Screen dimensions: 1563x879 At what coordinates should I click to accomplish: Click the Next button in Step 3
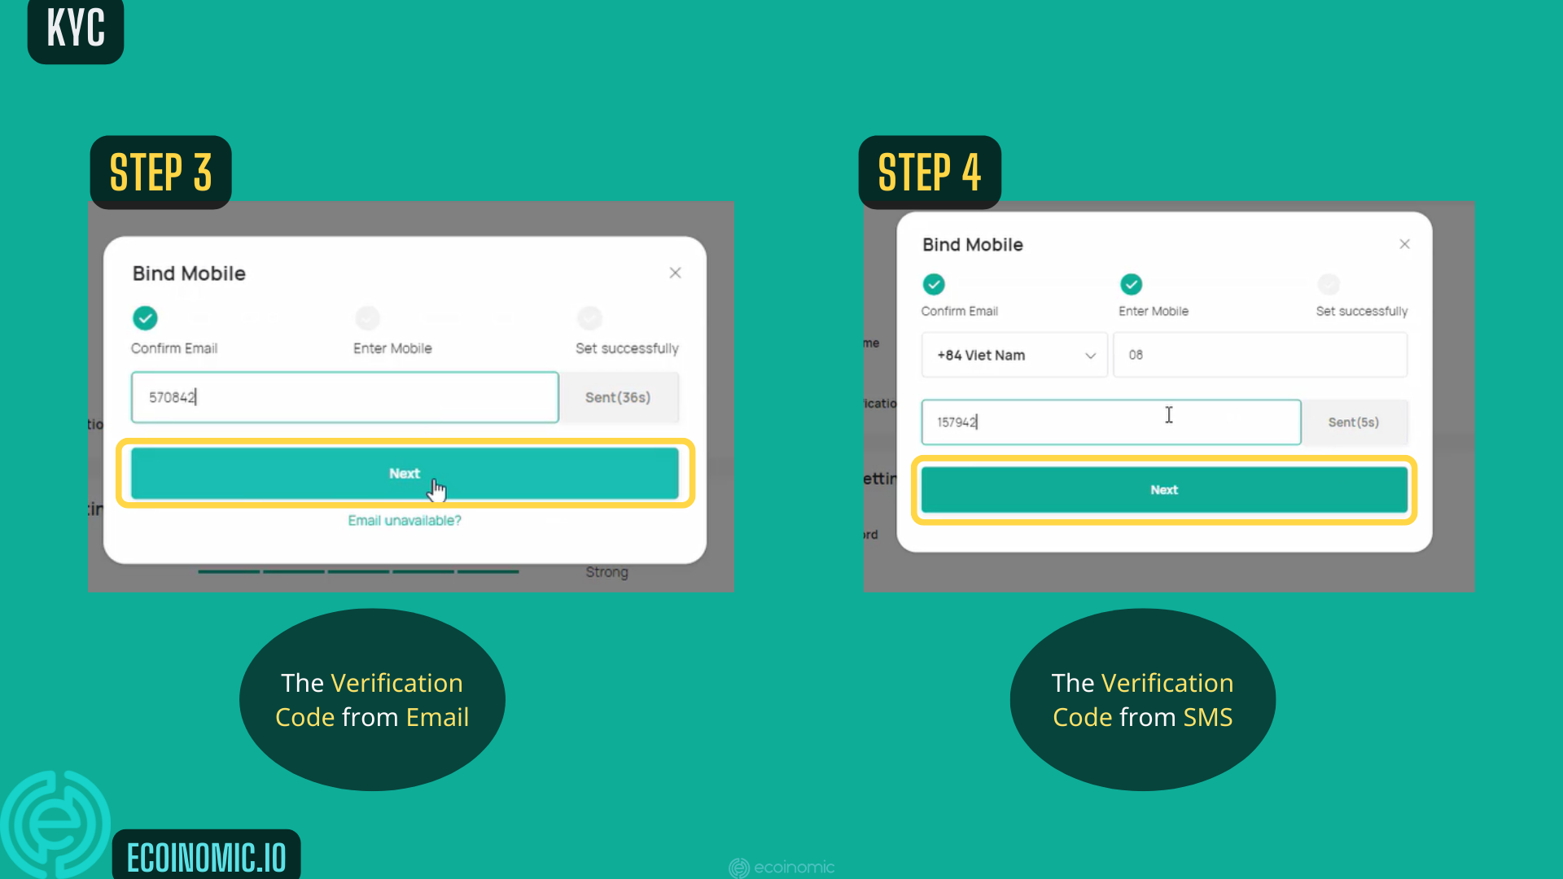tap(405, 474)
